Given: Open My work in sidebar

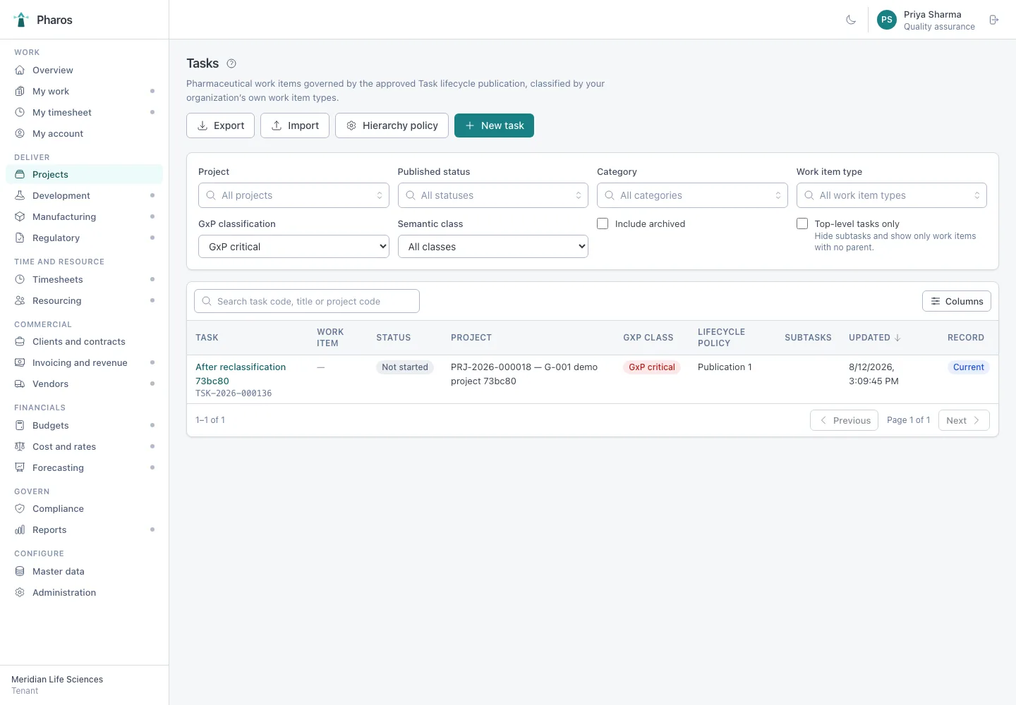Looking at the screenshot, I should click(84, 92).
